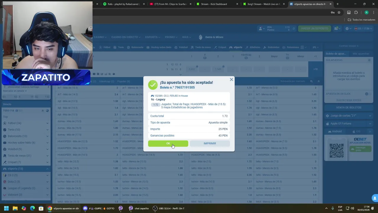Switch to forg1 Stream Kick tab

pos(264,4)
